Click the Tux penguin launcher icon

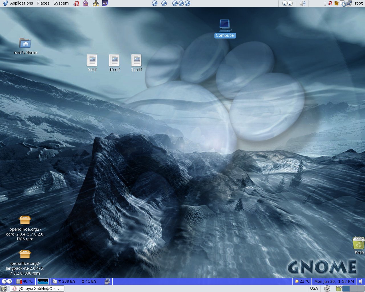point(96,3)
